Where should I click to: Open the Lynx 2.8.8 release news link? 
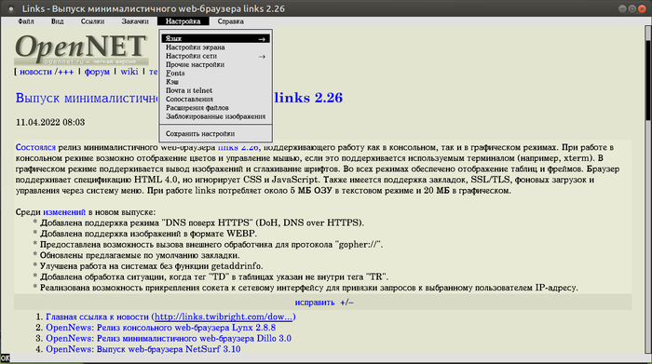pyautogui.click(x=161, y=328)
